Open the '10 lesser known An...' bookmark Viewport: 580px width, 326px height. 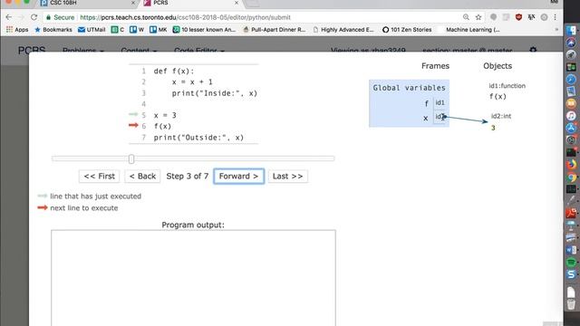click(x=204, y=30)
